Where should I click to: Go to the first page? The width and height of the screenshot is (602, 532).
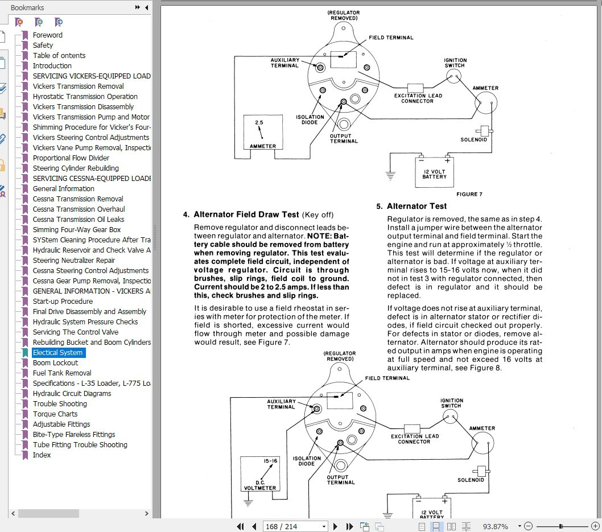(240, 526)
